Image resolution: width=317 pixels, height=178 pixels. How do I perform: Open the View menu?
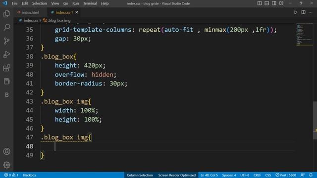(55, 3)
